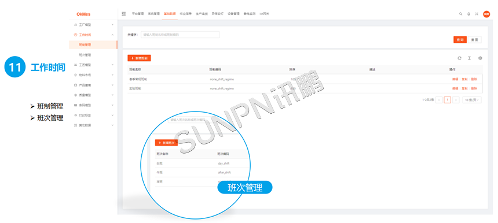Open the orange user avatar menu

coord(486,14)
